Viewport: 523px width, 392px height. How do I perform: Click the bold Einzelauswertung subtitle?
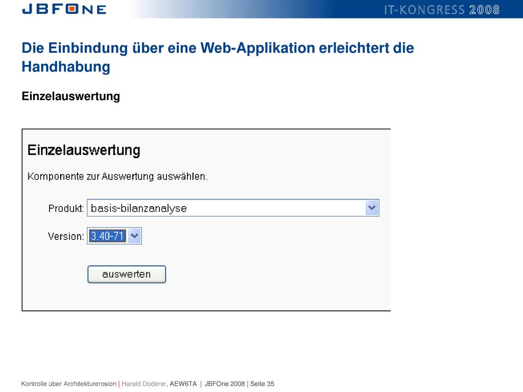point(70,96)
